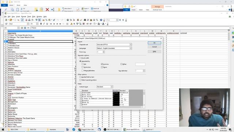This screenshot has width=234, height=132.
Task: Click the New document icon in Calc toolbar
Action: (x=7, y=20)
